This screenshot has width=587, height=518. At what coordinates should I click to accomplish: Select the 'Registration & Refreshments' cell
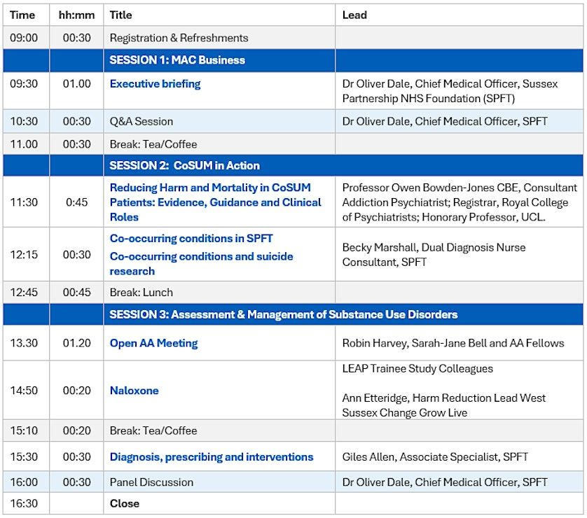click(179, 38)
